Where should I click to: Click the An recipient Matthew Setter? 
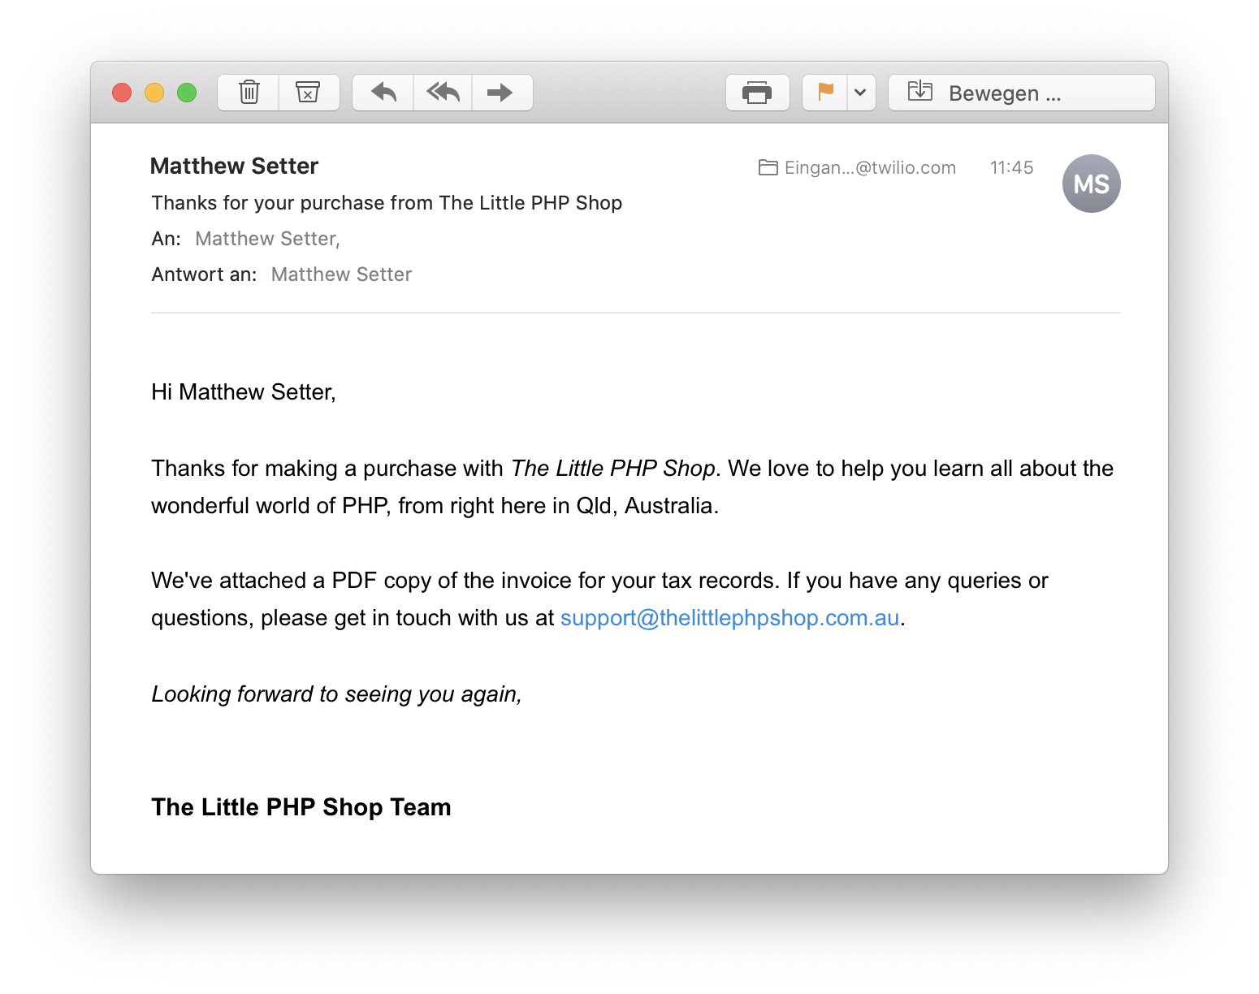267,239
